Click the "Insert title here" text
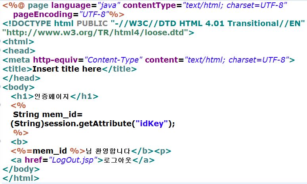The width and height of the screenshot is (307, 184). [x=67, y=69]
